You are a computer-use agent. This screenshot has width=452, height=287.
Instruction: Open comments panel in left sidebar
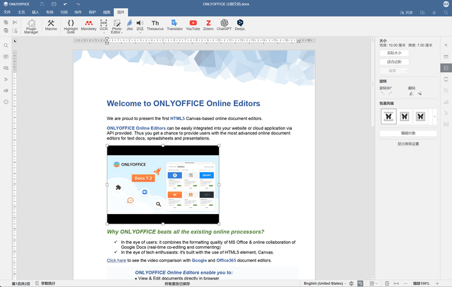(6, 57)
